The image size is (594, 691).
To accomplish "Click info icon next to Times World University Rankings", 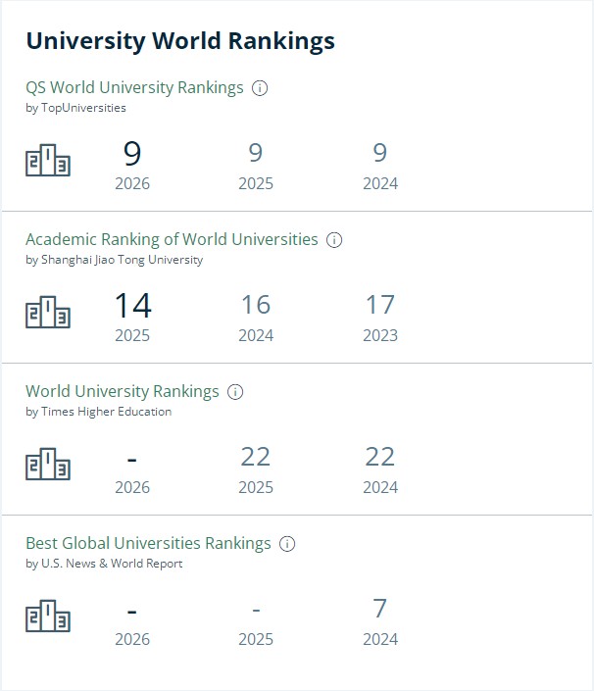I will (x=235, y=392).
